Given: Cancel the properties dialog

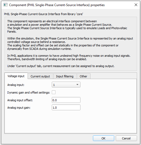Looking at the screenshot, I should click(126, 138).
